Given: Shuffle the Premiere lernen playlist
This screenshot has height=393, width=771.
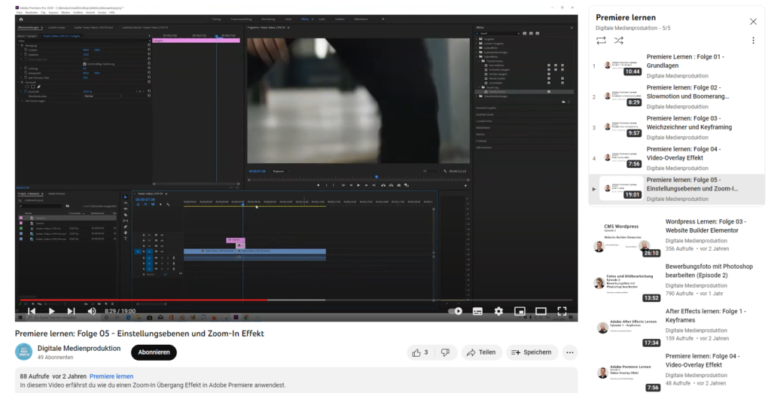Looking at the screenshot, I should coord(618,41).
